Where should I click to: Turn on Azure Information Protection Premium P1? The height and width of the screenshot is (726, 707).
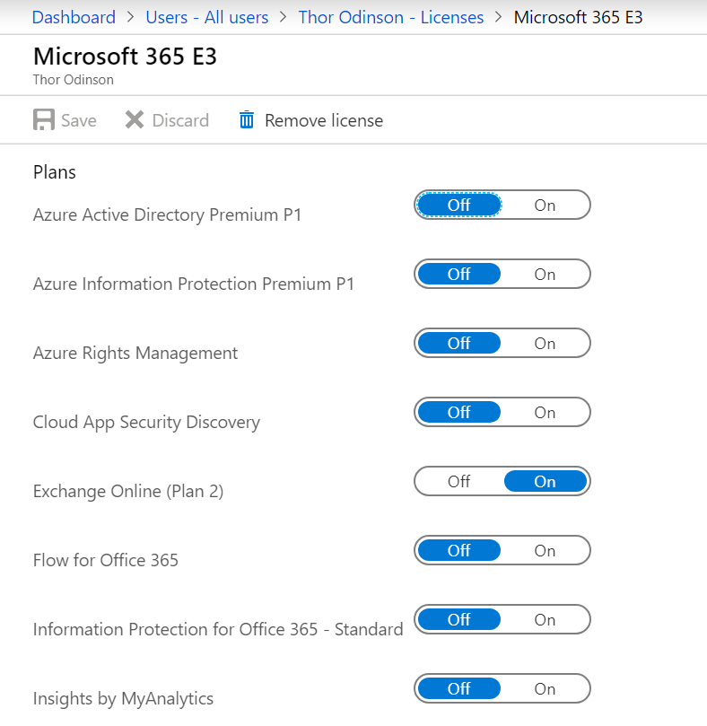545,274
